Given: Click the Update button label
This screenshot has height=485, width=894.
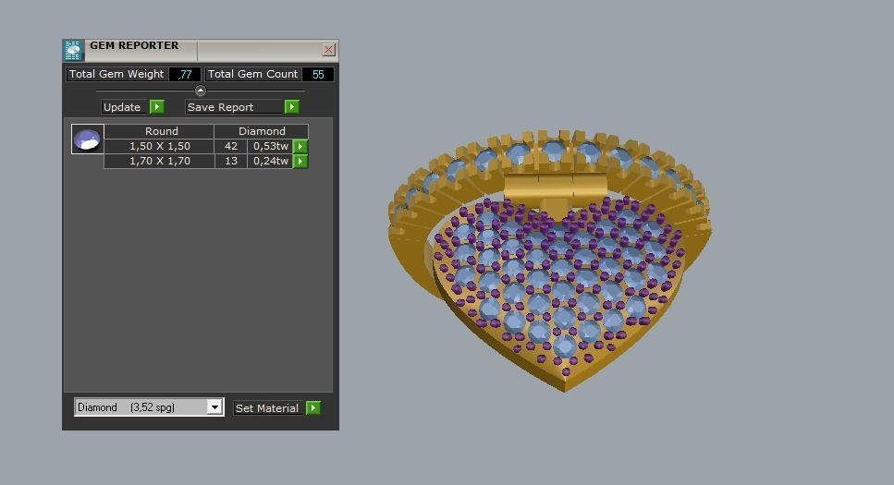Looking at the screenshot, I should [x=124, y=107].
